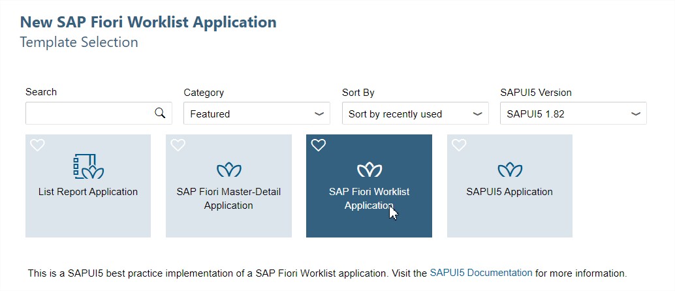Image resolution: width=675 pixels, height=291 pixels.
Task: Click the "Sort By" field label
Action: [x=358, y=93]
